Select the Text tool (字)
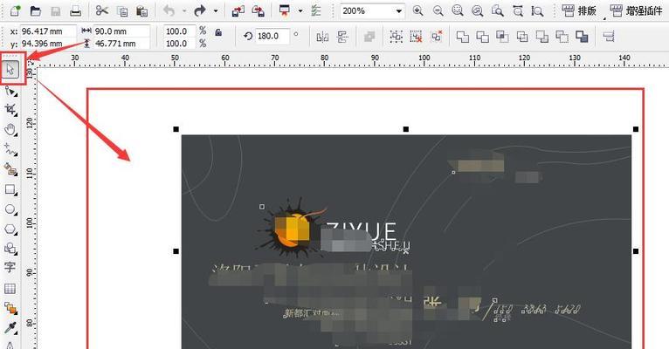This screenshot has width=669, height=349. (10, 268)
